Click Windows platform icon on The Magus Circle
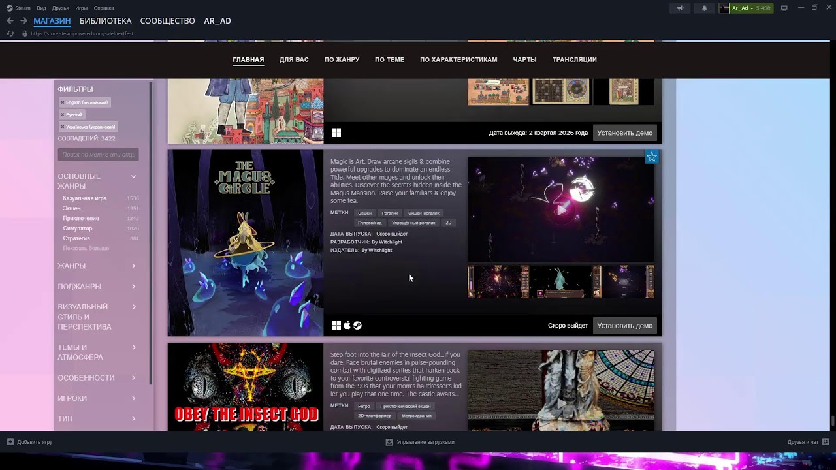The image size is (836, 470). [x=336, y=326]
